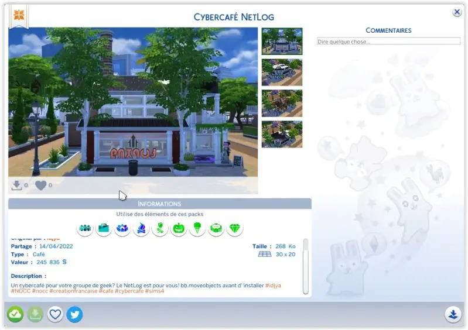Click the lot size grid icon
The image size is (468, 330).
point(265,255)
